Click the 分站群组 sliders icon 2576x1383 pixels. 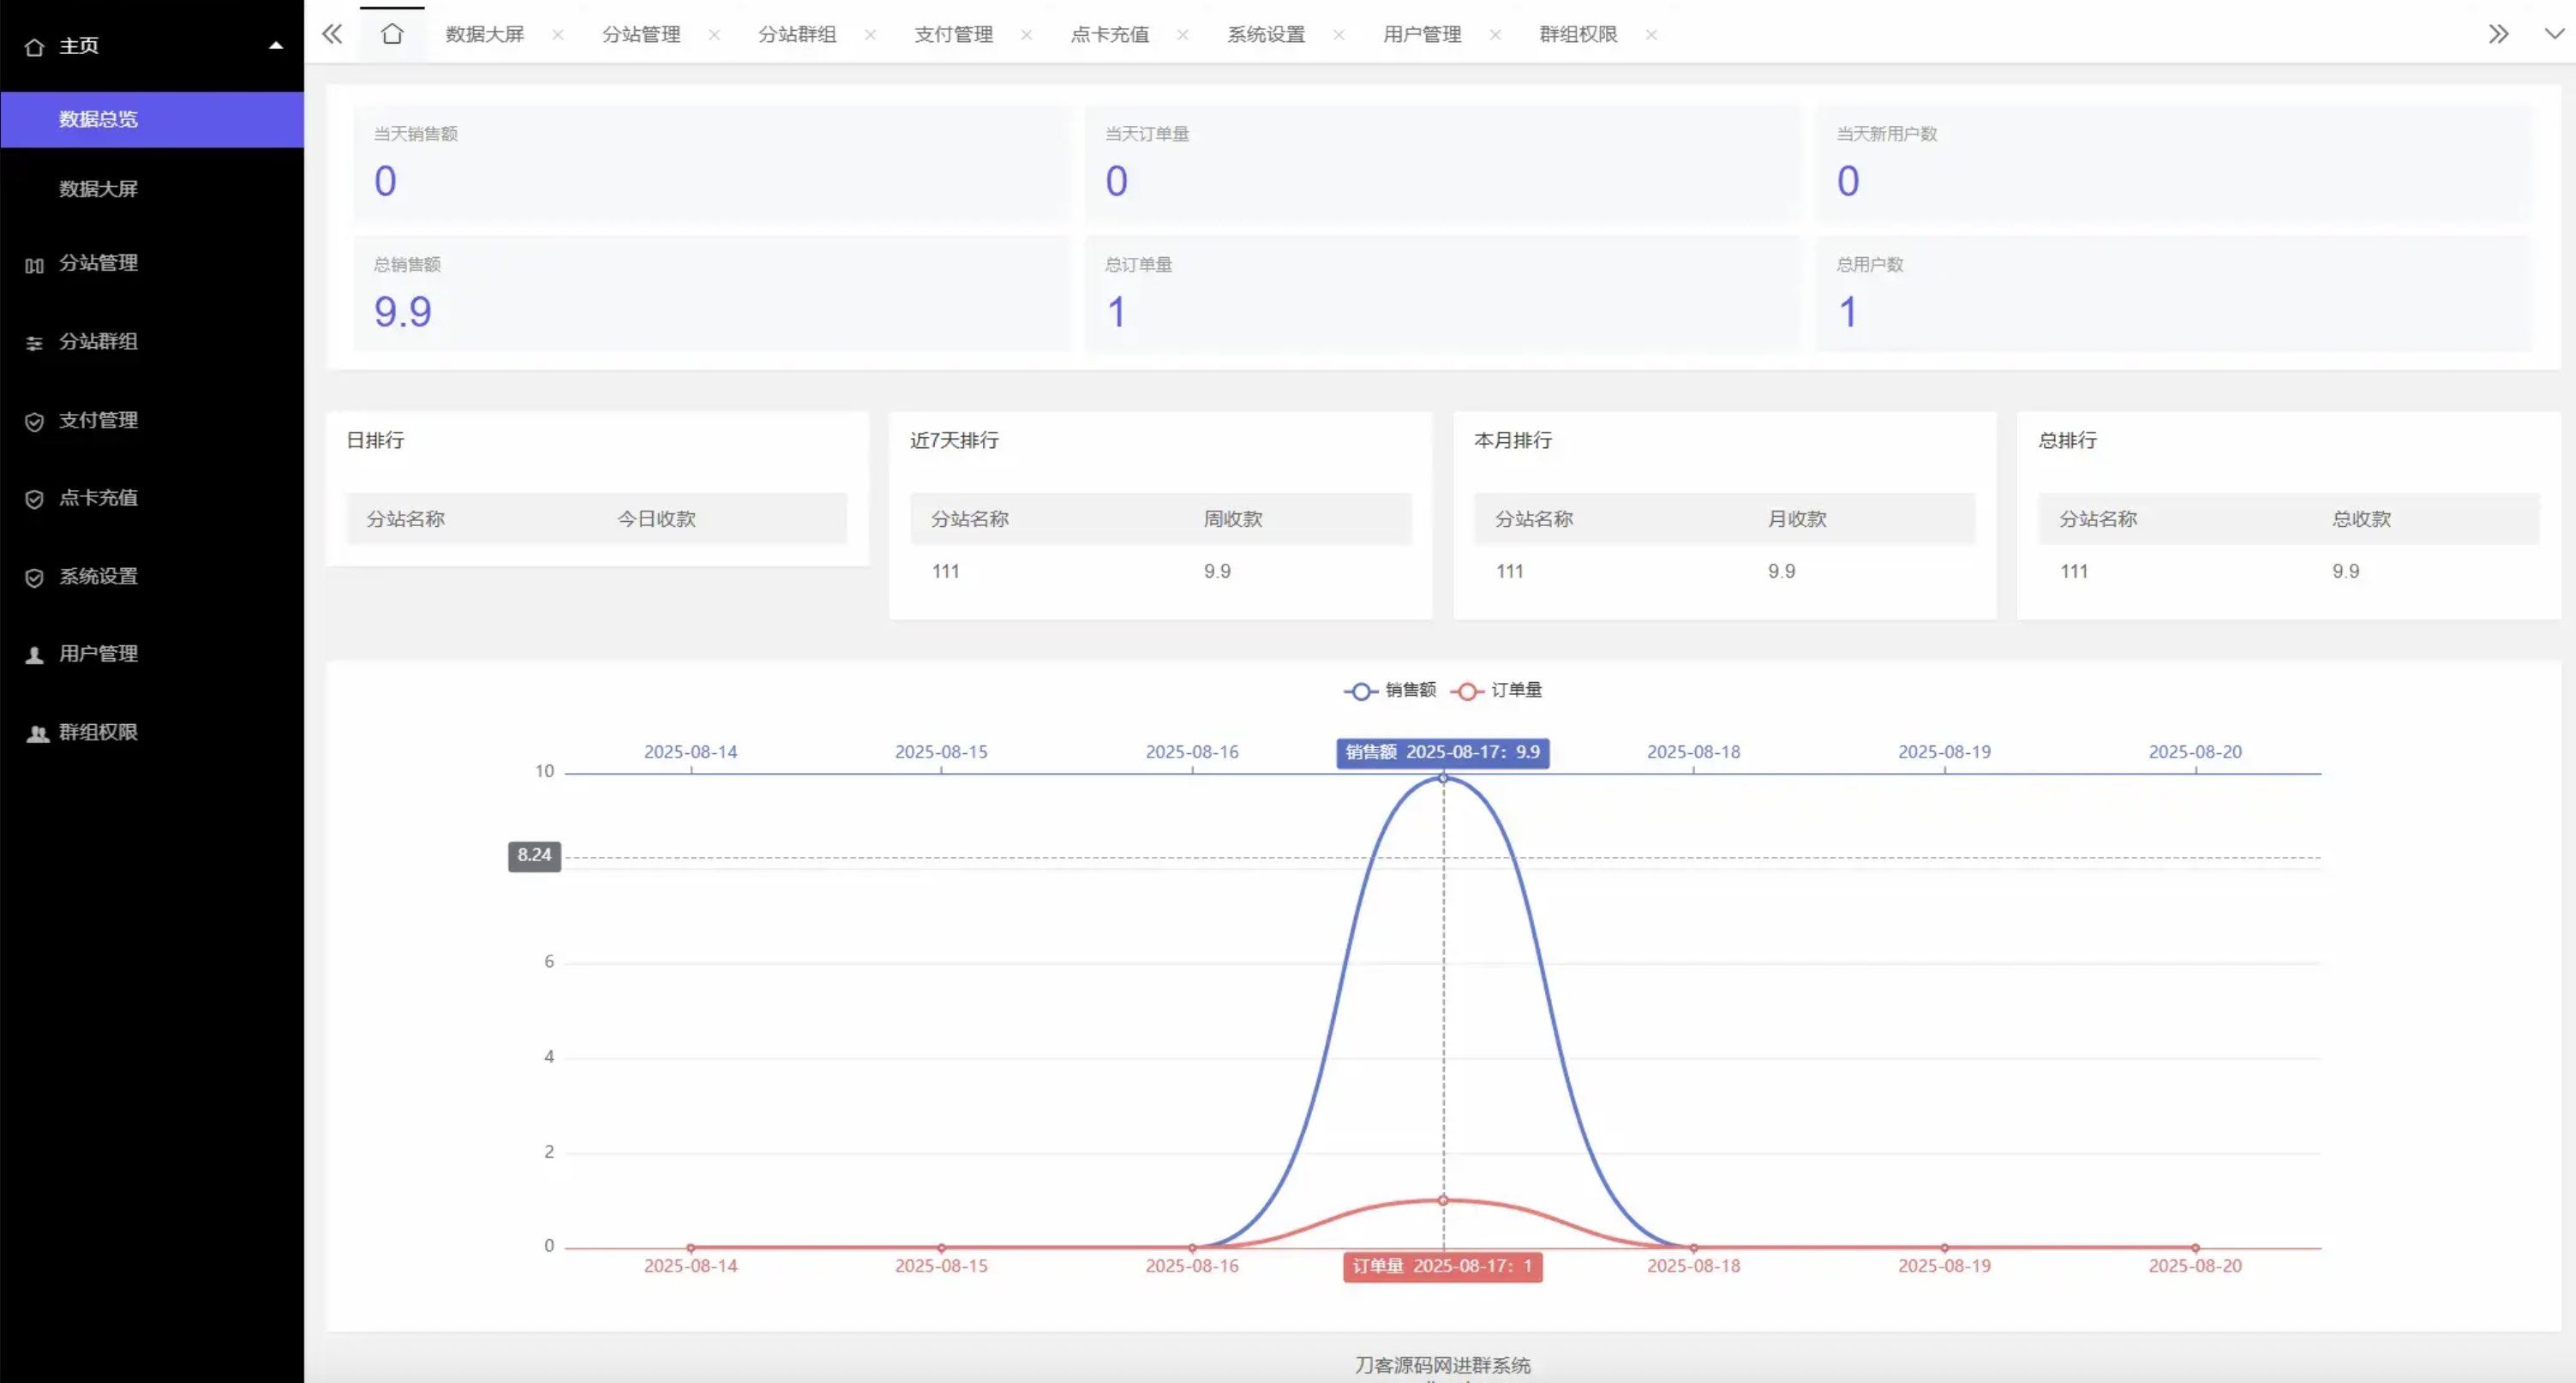[34, 343]
